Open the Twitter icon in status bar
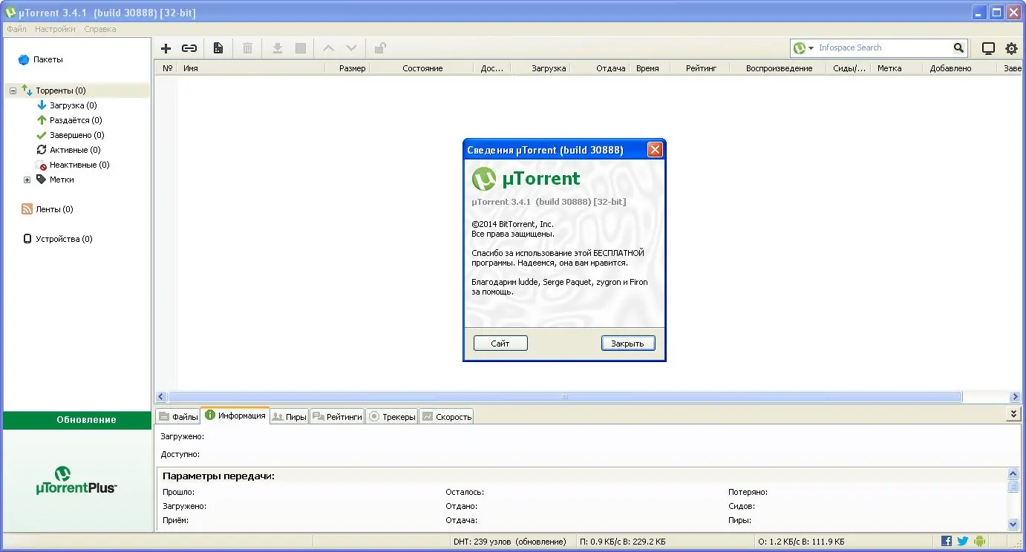Screen dimensions: 1026x552 [963, 542]
